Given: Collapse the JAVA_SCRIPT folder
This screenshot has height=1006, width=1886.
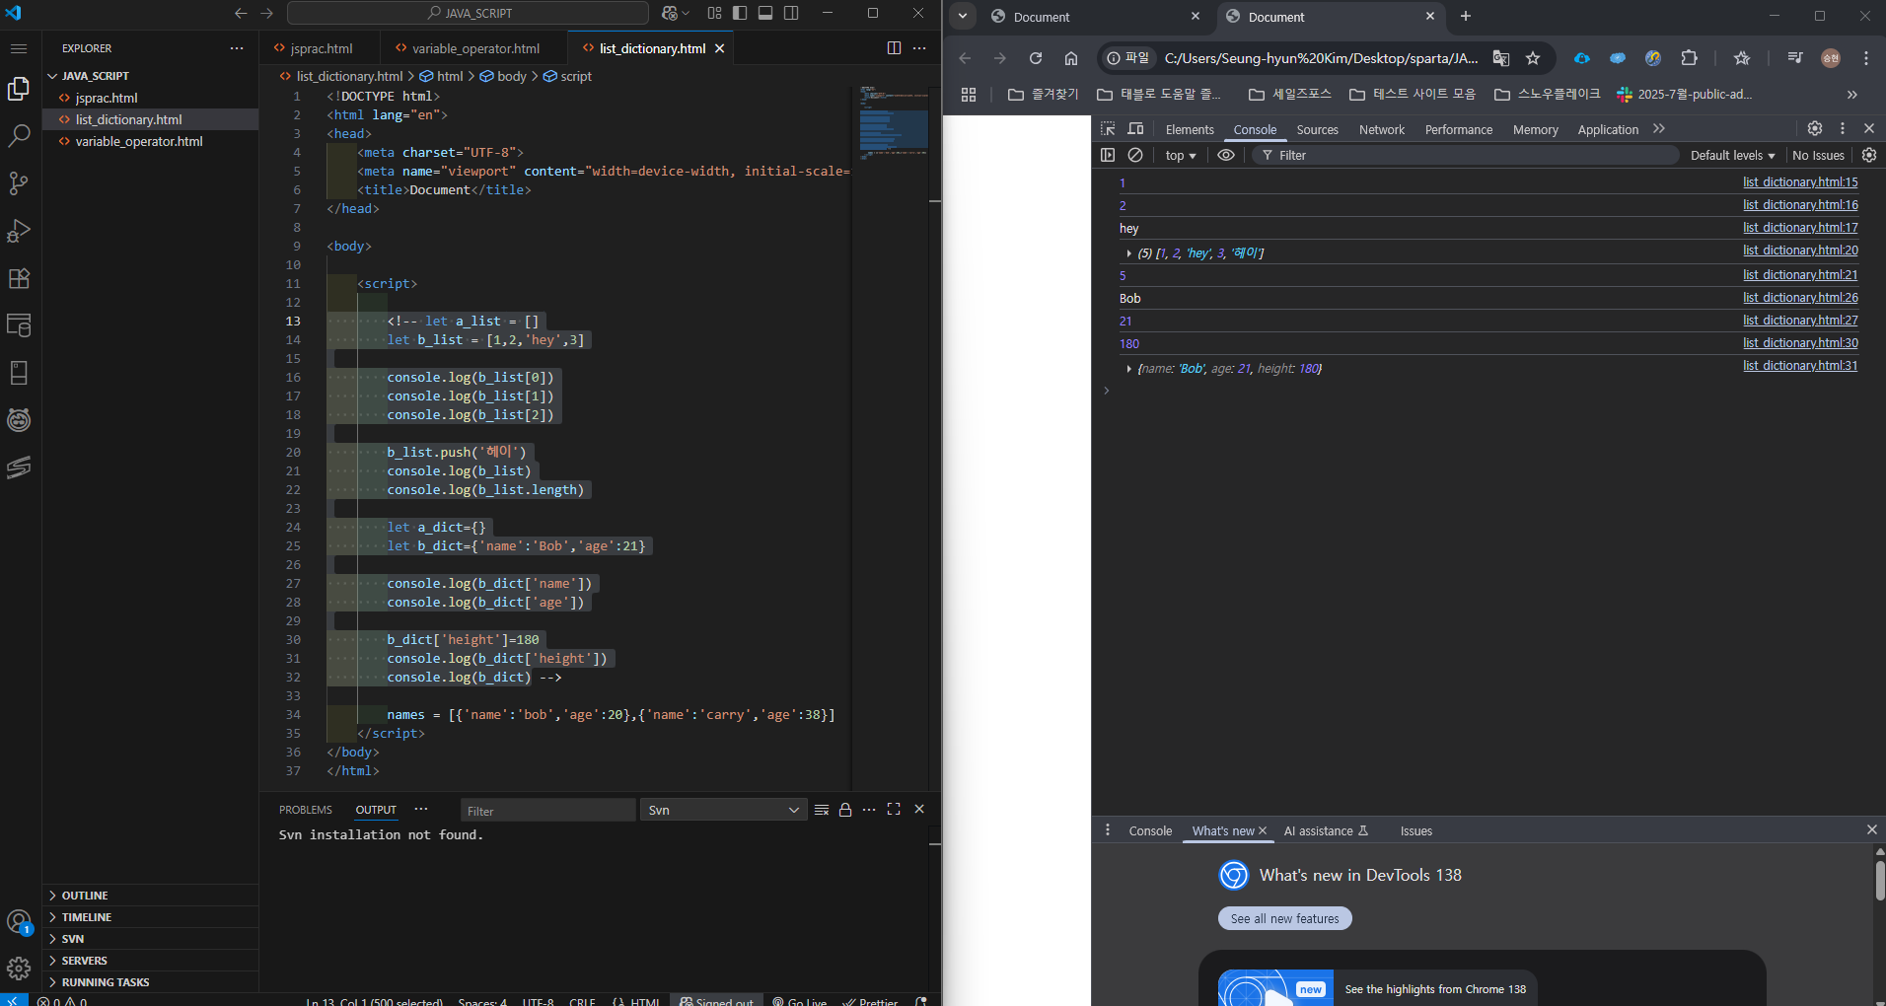Looking at the screenshot, I should tap(151, 76).
